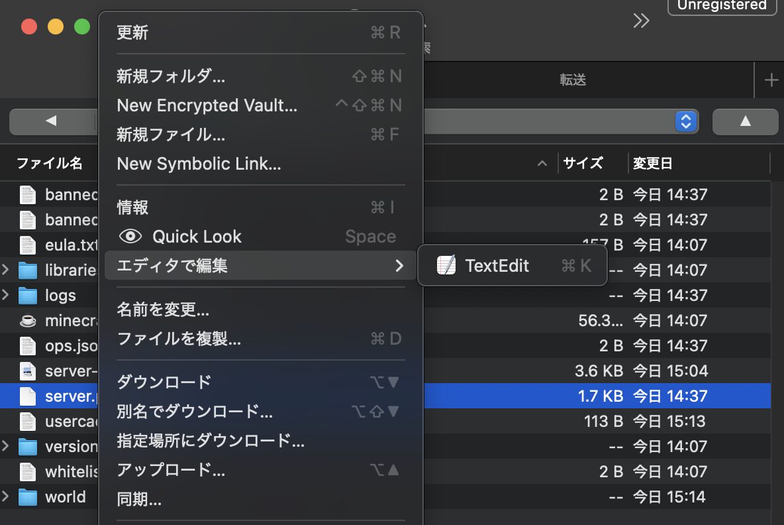Screen dimensions: 784x525
Task: Choose 新規フォルダ from context menu
Action: pyautogui.click(x=171, y=76)
